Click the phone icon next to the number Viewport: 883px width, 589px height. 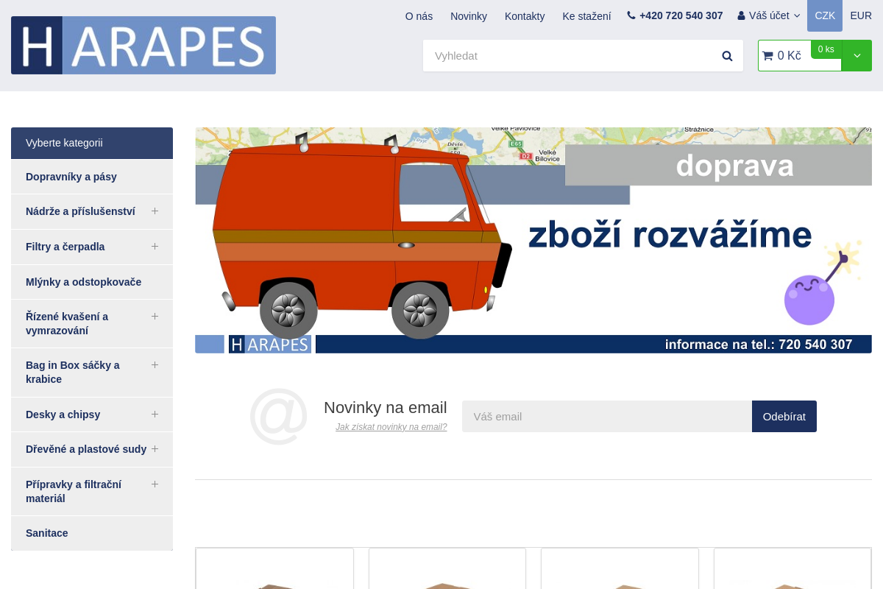(x=631, y=15)
